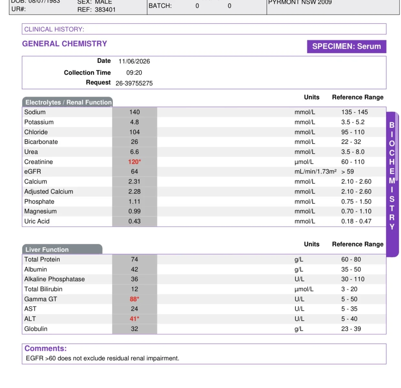Click the eGFR value 64
401x388 pixels.
click(x=135, y=172)
